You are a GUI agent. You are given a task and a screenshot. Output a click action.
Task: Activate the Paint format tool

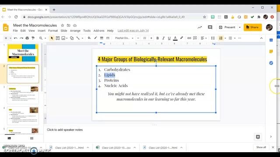[x=33, y=38]
